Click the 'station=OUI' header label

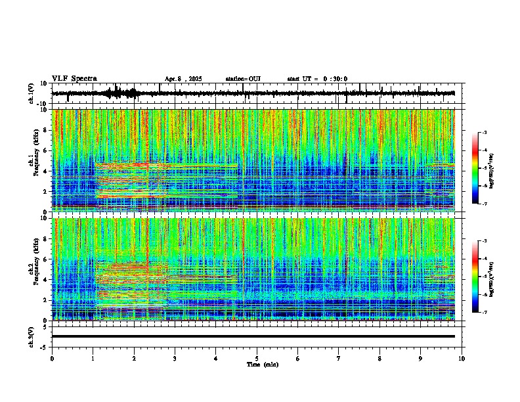pyautogui.click(x=243, y=79)
